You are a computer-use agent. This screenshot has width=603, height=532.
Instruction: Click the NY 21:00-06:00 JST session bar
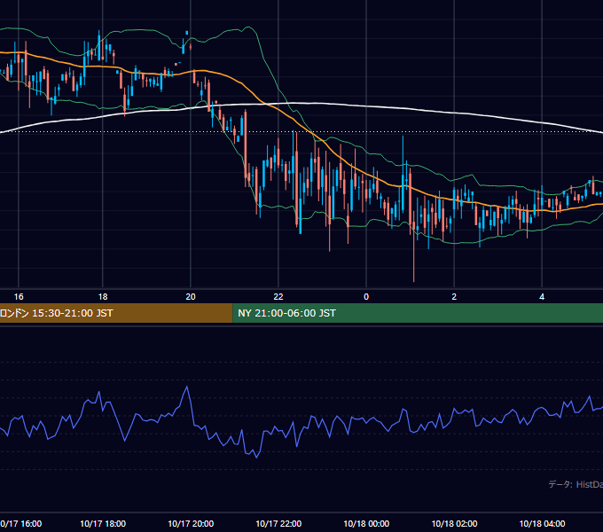pos(418,313)
